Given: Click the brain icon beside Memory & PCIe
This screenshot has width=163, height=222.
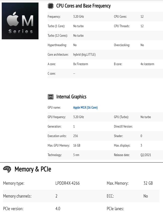Looking at the screenshot, I should (7, 169).
